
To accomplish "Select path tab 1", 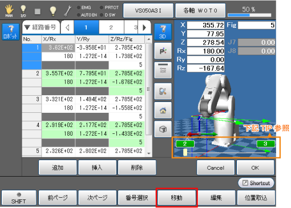I will tap(86, 28).
